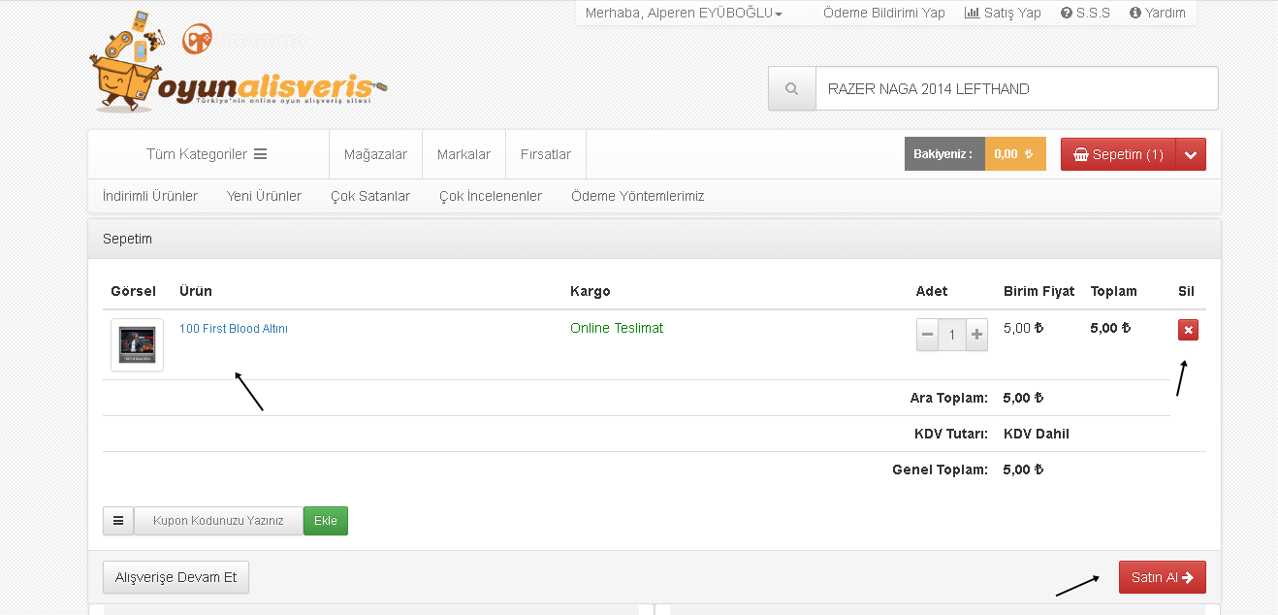
Task: Open Çok Satanlar menu item
Action: [x=370, y=196]
